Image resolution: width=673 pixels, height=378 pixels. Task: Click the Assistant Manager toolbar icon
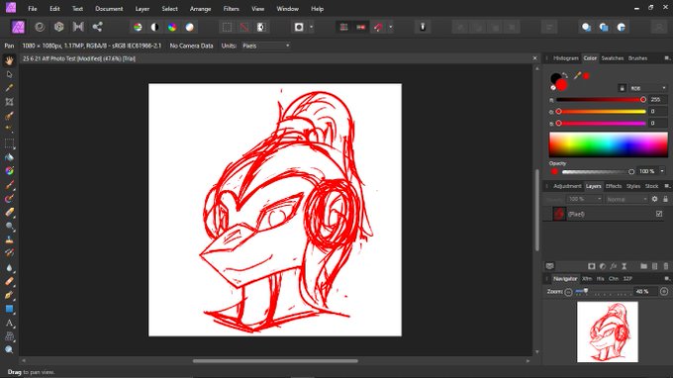423,27
